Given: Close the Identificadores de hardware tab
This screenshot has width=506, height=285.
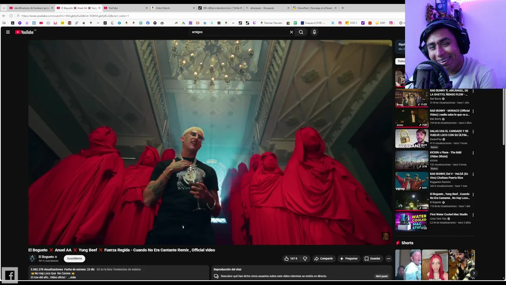Looking at the screenshot, I should (52, 8).
